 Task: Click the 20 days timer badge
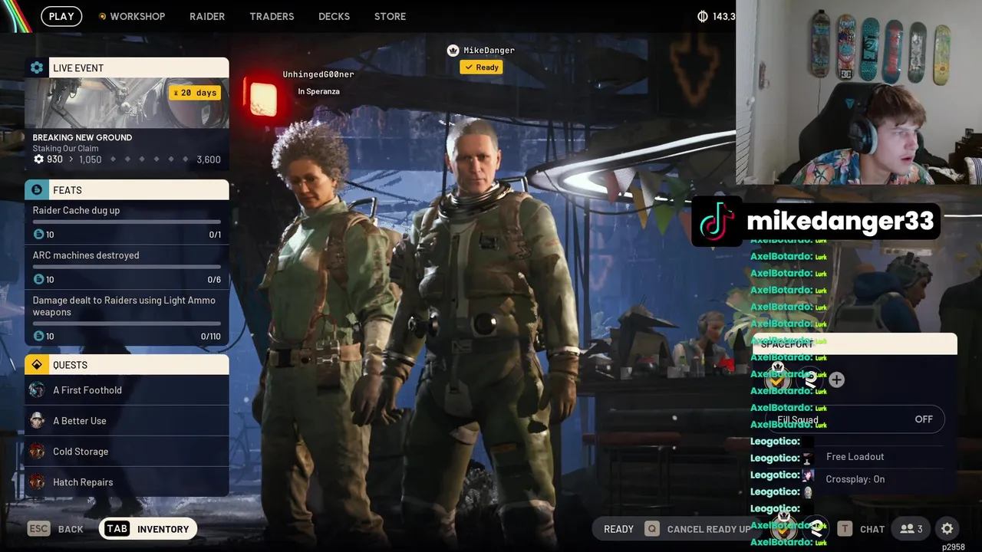point(195,93)
